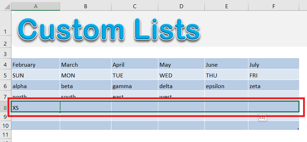Click the Custom Lists title banner
Viewport: 307px width, 142px height.
click(x=159, y=29)
